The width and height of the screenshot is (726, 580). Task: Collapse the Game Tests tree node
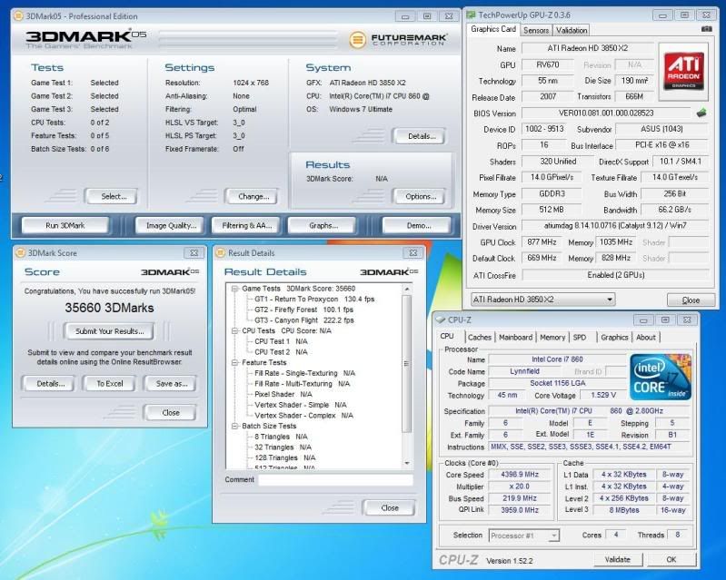point(234,289)
